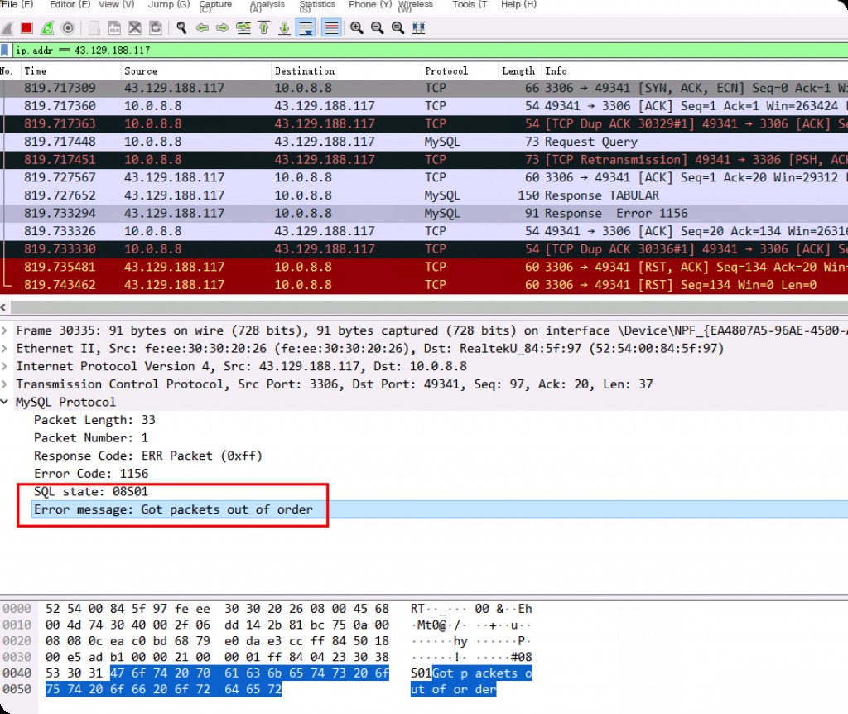This screenshot has width=848, height=714.
Task: Close the capture file with the X icon
Action: tap(135, 27)
